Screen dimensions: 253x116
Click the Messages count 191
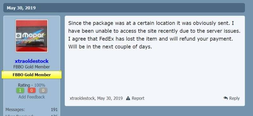[54, 110]
